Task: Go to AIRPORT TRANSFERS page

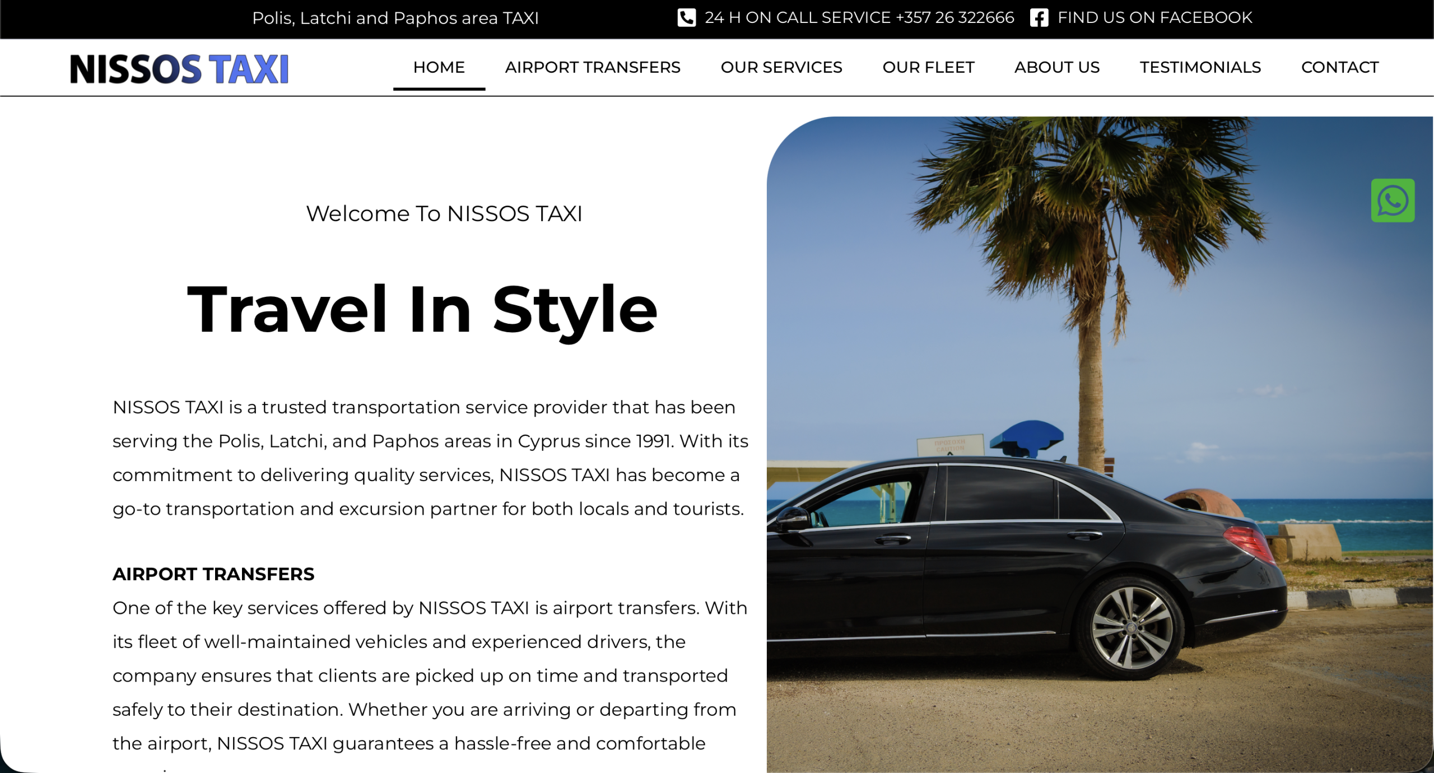Action: (x=592, y=67)
